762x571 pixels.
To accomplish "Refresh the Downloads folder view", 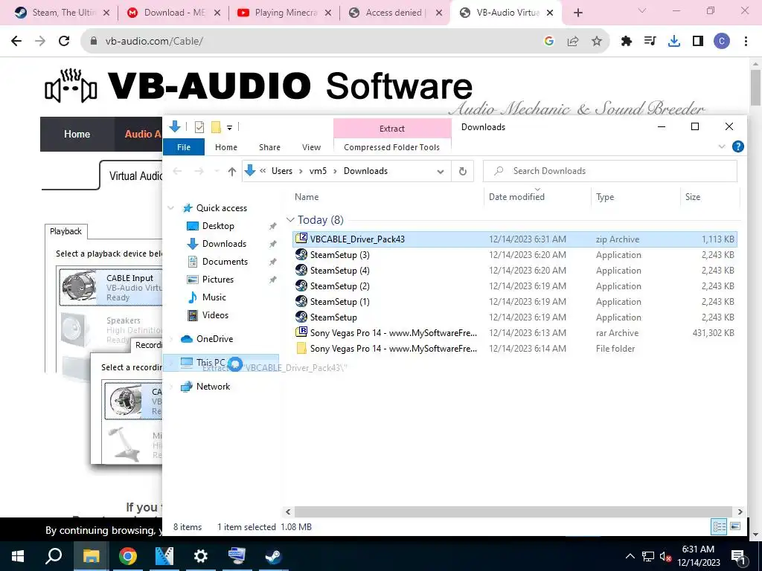I will tap(463, 171).
